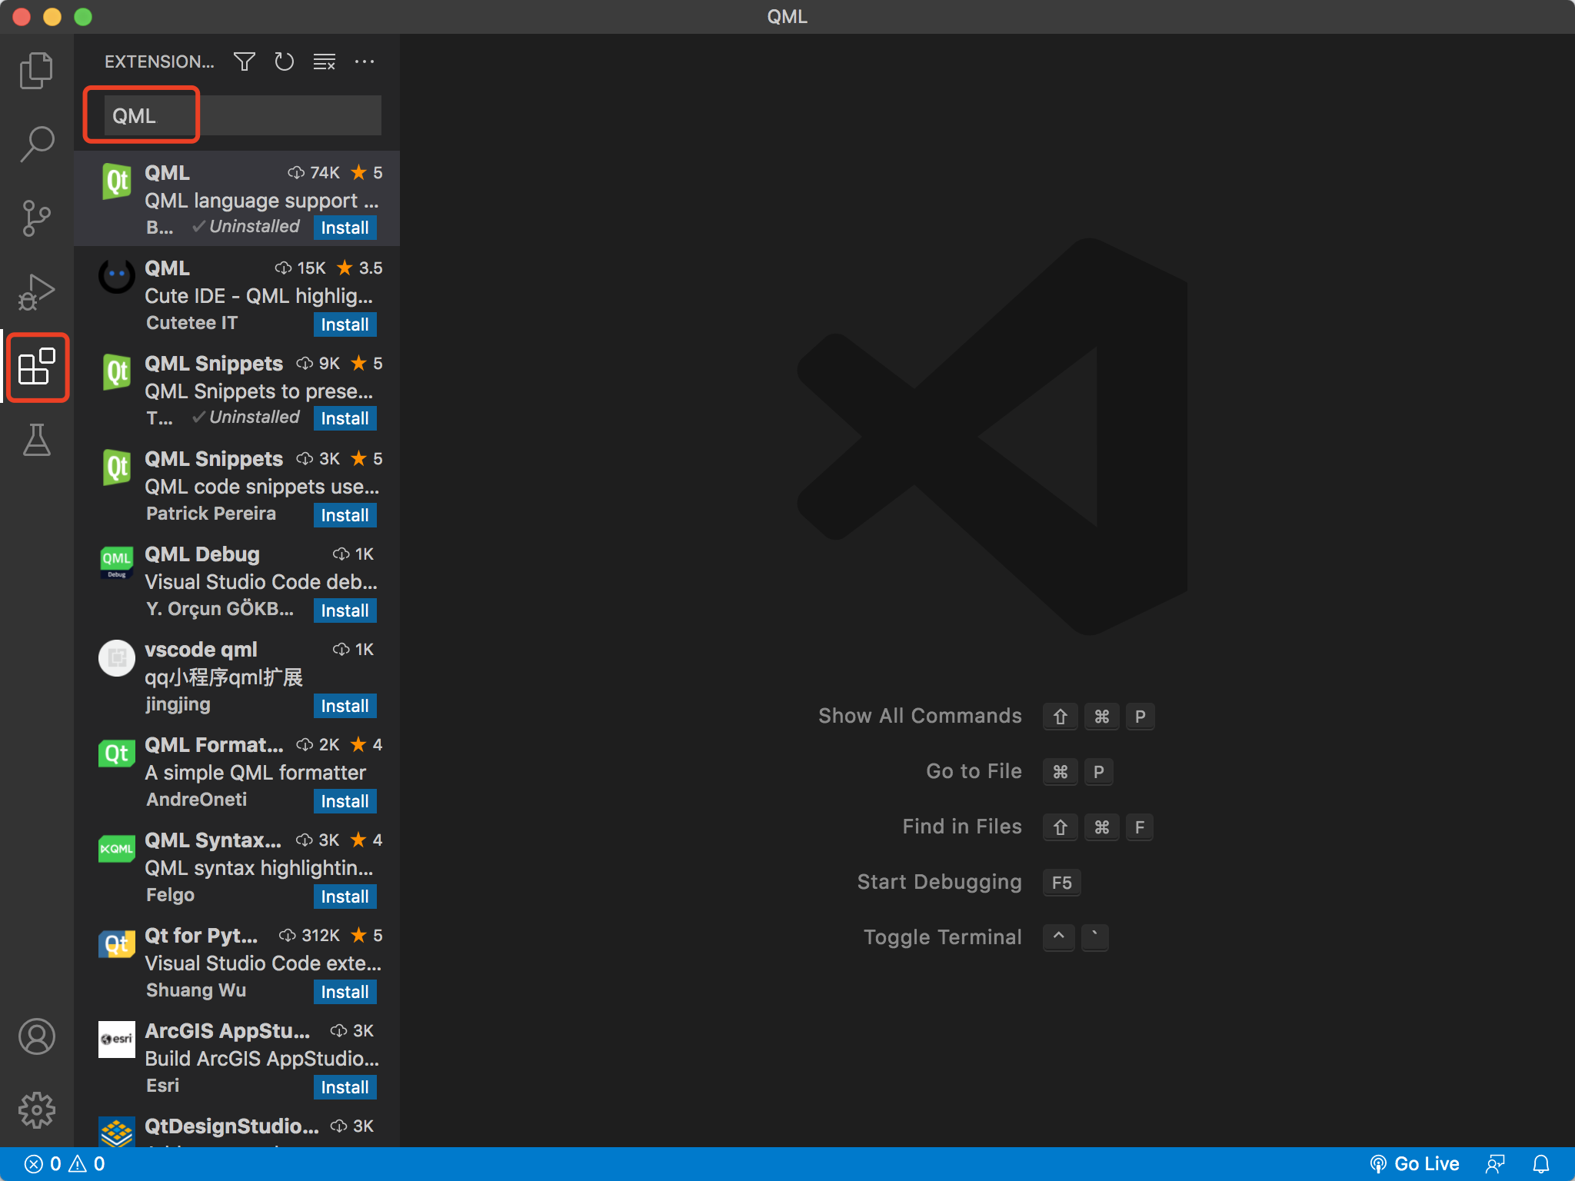Select the Extensions icon in the activity bar
Viewport: 1575px width, 1181px height.
36,368
